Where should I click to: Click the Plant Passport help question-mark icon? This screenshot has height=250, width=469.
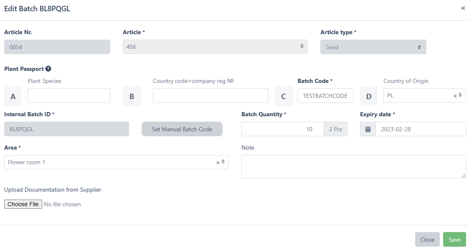(x=48, y=69)
